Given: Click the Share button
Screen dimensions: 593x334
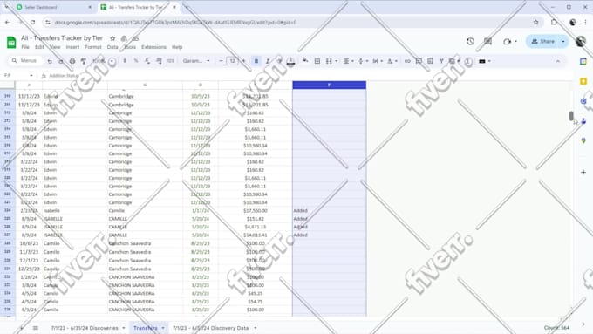Looking at the screenshot, I should pos(542,42).
